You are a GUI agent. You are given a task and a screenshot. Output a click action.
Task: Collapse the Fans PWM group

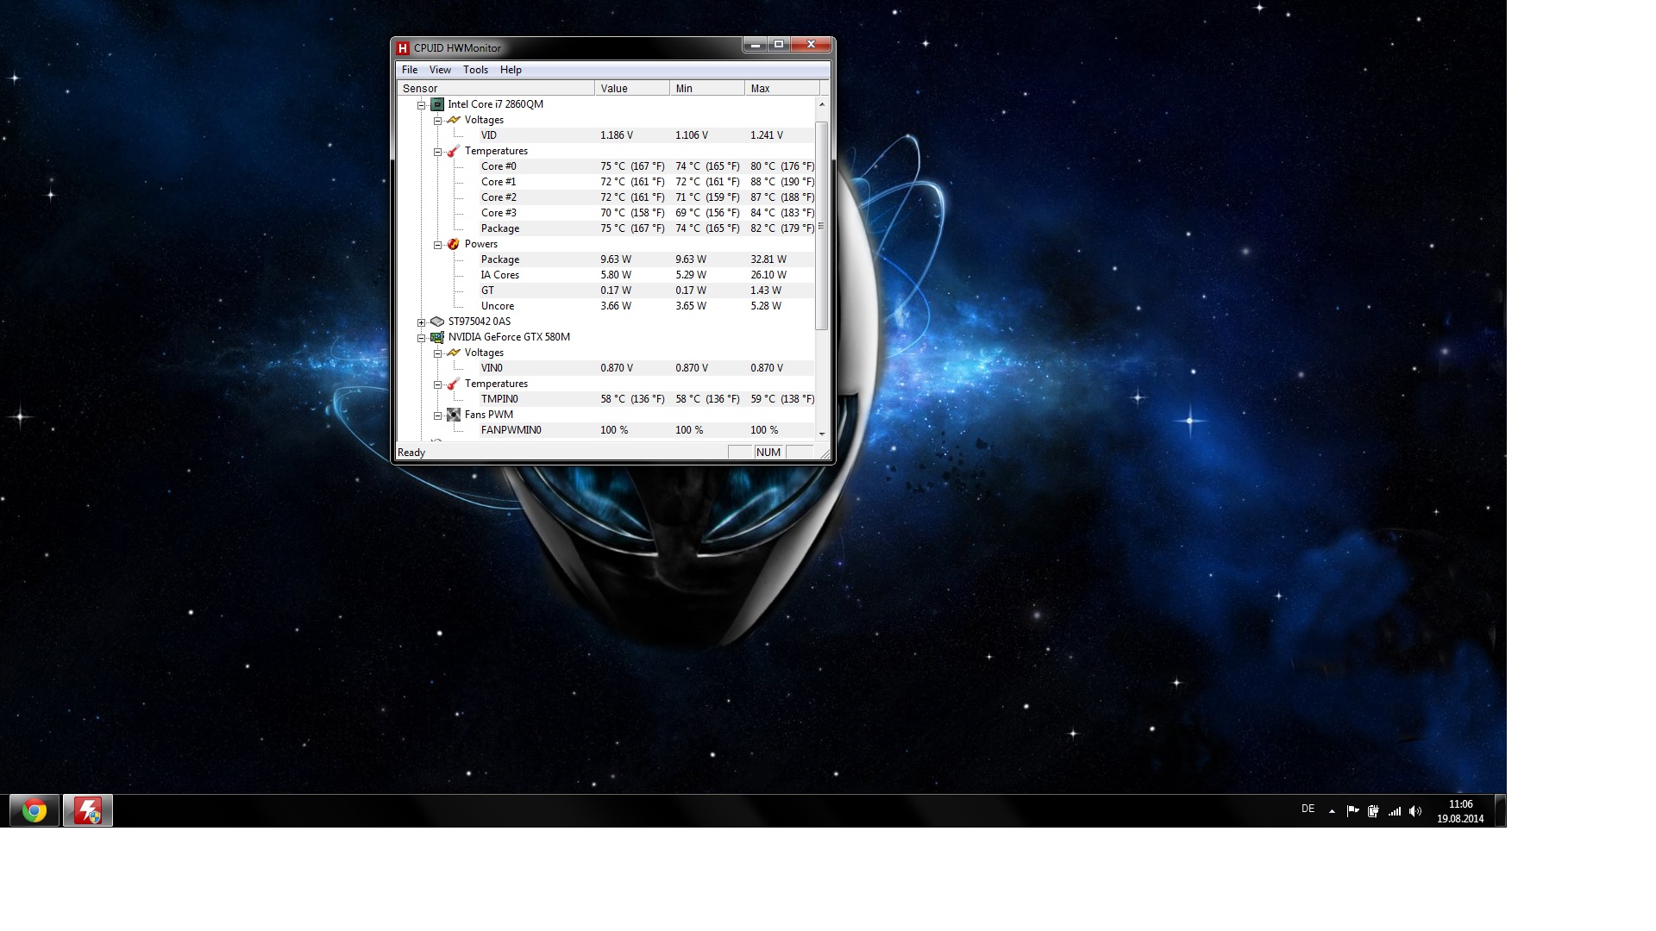click(437, 416)
